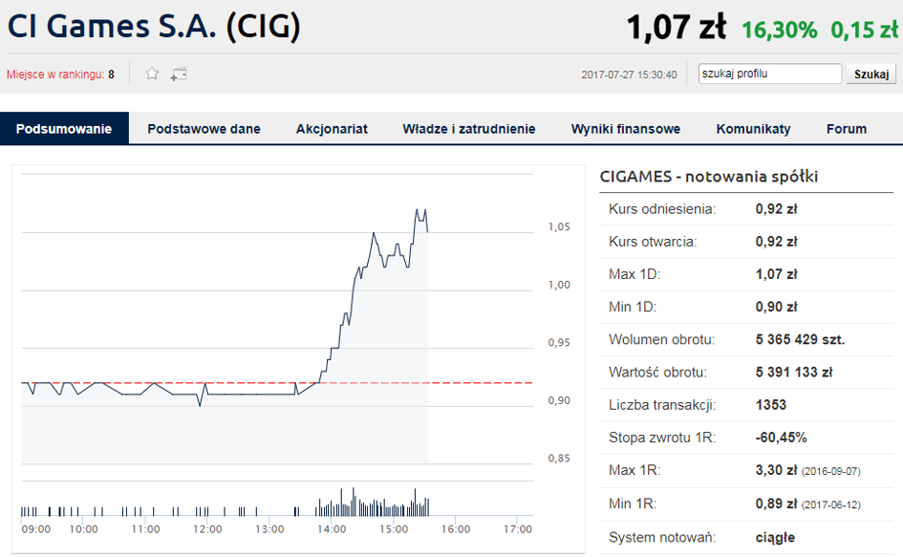Click the 1,05 price axis label
Image resolution: width=903 pixels, height=557 pixels.
click(559, 227)
